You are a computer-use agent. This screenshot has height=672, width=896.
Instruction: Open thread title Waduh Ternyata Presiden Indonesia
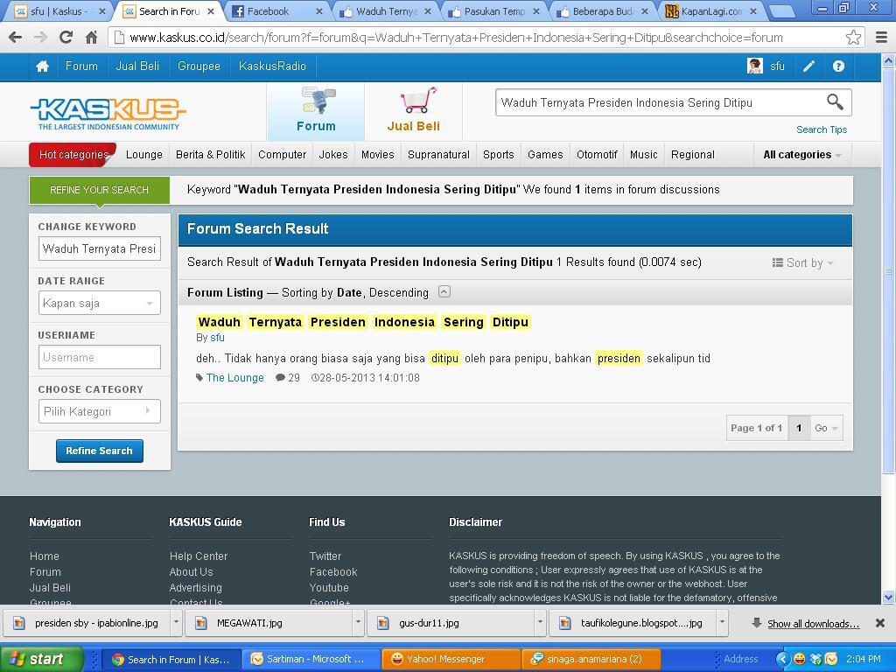363,322
